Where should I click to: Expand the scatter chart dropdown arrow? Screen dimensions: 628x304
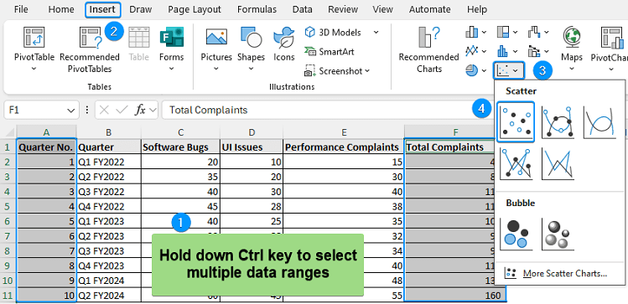pos(516,71)
